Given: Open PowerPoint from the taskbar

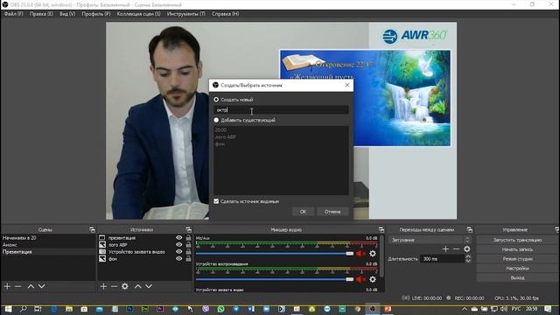Looking at the screenshot, I should coord(388,309).
